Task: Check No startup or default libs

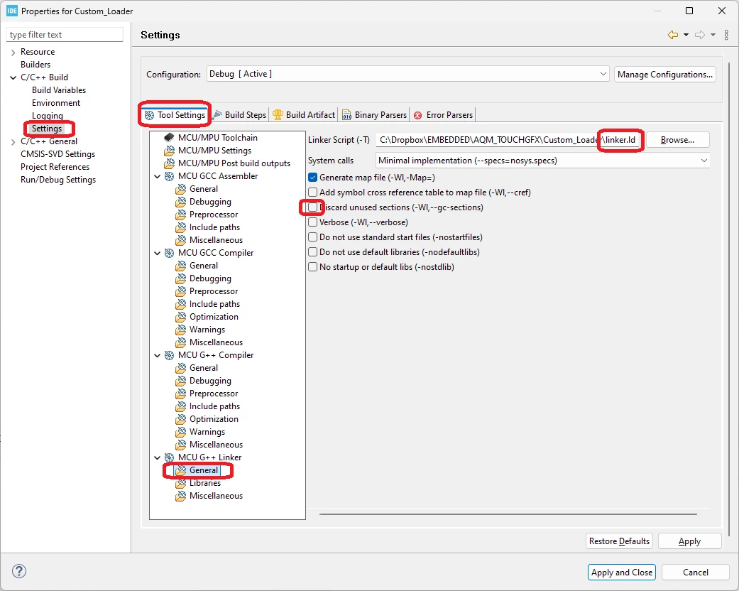Action: [x=312, y=267]
